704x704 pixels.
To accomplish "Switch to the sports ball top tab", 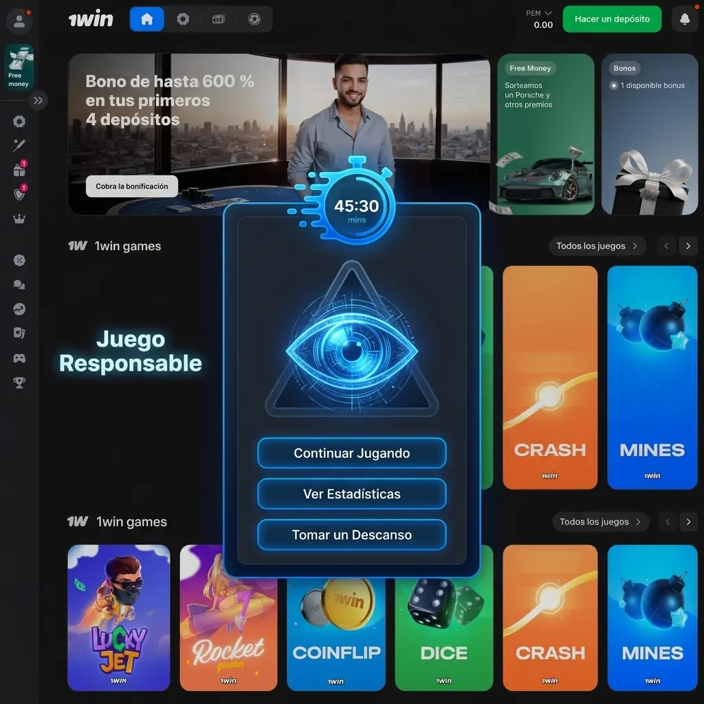I will 254,19.
